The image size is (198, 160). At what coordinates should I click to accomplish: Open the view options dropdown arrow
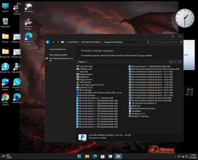(175, 62)
